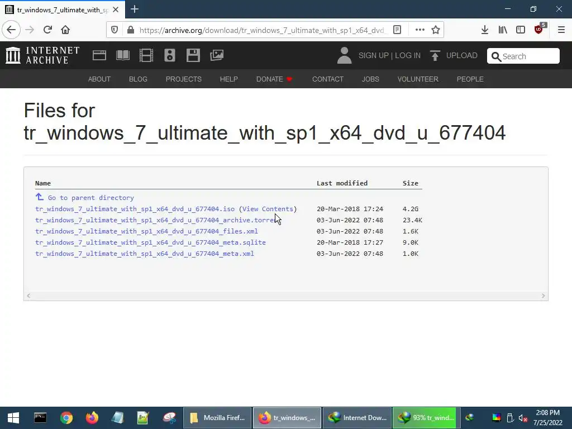
Task: Click the file listing's scroll-left arrow
Action: click(28, 296)
